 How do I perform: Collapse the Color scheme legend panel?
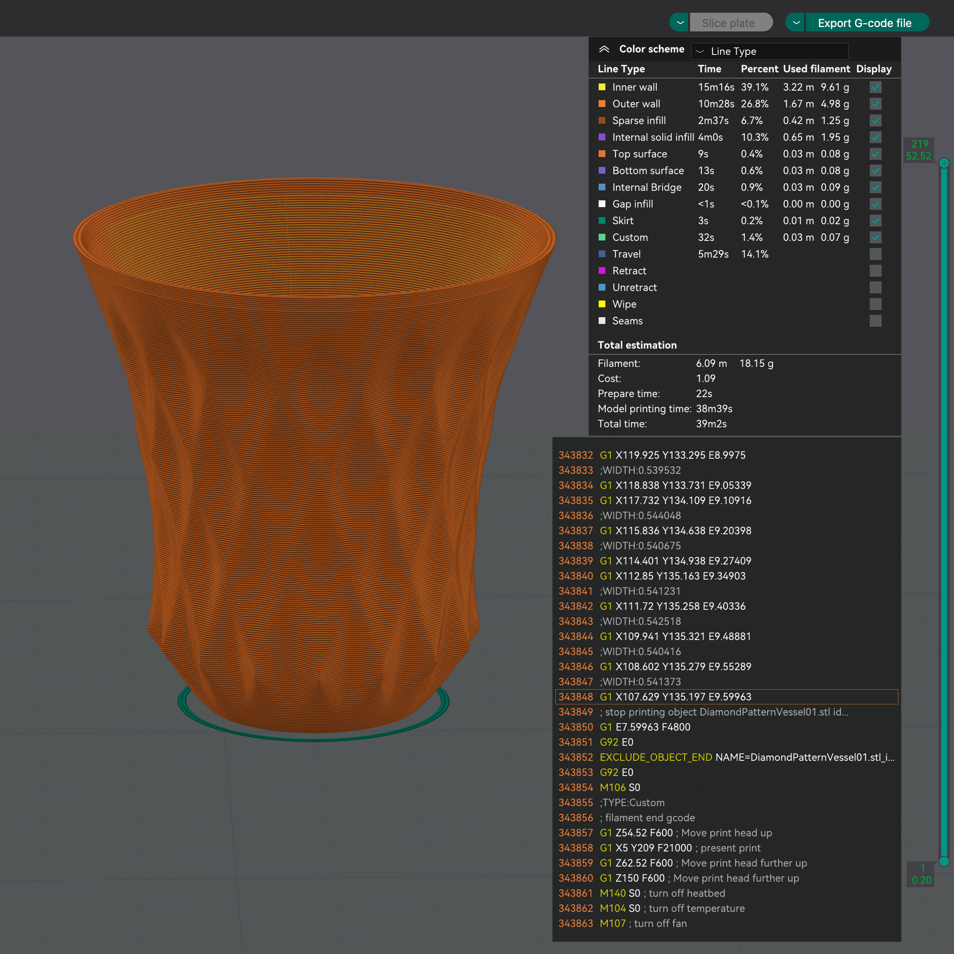[604, 49]
